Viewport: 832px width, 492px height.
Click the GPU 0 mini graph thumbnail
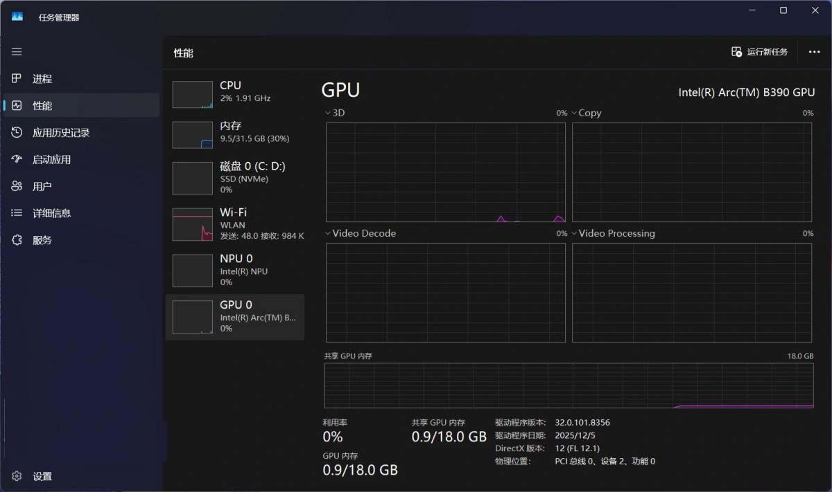tap(192, 317)
